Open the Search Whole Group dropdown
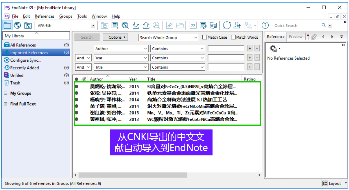This screenshot has width=349, height=190. pyautogui.click(x=196, y=37)
